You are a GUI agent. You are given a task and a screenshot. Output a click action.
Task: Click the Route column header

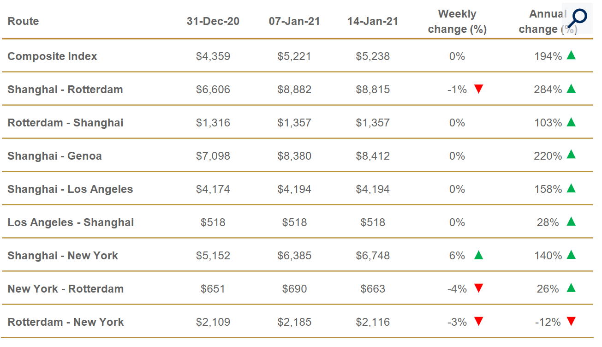23,21
